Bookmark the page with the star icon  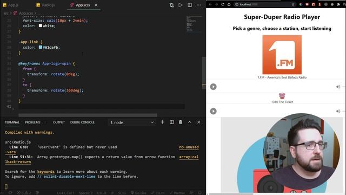pos(293,4)
